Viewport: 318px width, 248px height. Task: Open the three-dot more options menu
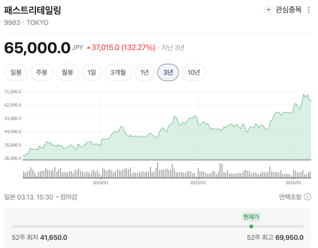309,10
